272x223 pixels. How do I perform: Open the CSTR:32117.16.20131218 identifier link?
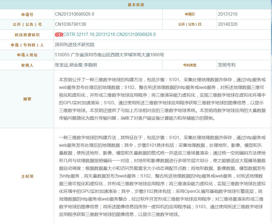point(109,34)
